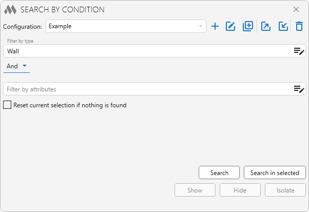The height and width of the screenshot is (212, 309).
Task: Click the Search button
Action: click(x=219, y=173)
